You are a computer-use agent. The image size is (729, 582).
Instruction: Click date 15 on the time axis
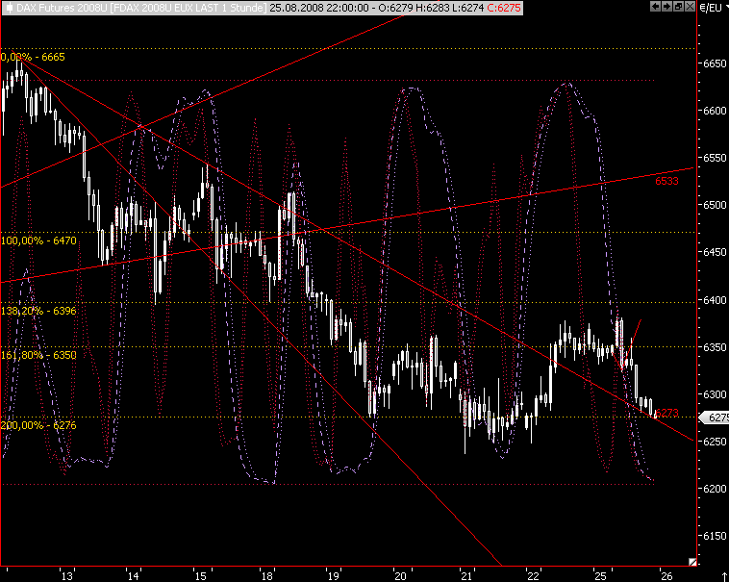pyautogui.click(x=200, y=576)
